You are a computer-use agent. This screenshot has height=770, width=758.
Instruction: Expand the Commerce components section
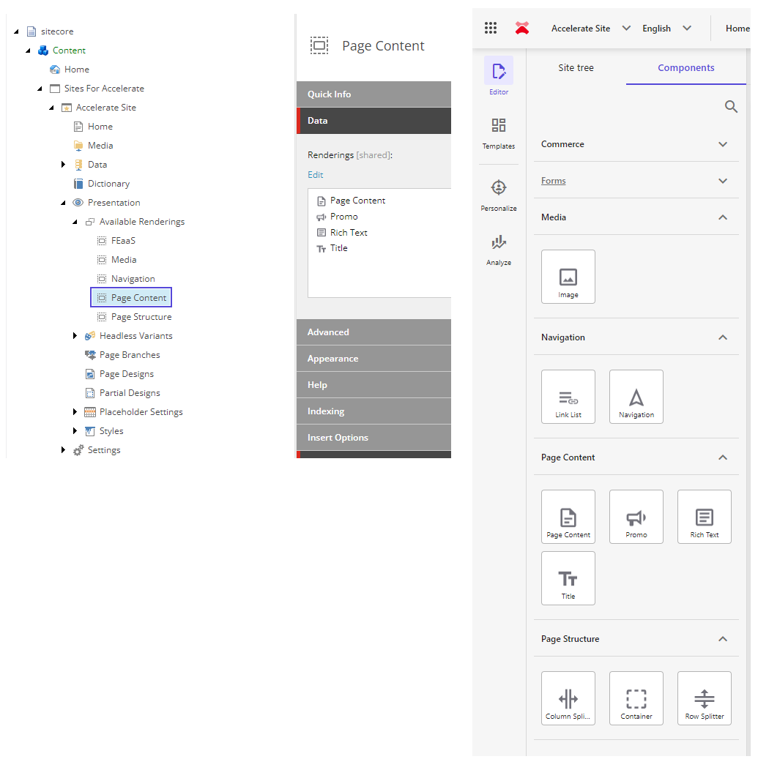point(723,144)
